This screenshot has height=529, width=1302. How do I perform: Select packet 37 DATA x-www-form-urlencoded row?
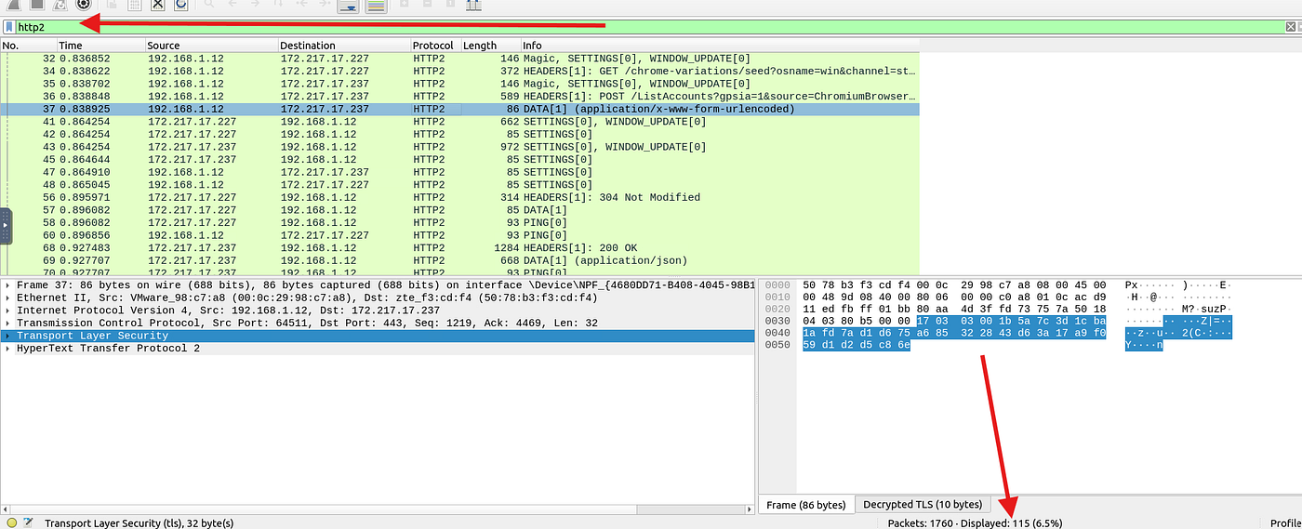459,109
